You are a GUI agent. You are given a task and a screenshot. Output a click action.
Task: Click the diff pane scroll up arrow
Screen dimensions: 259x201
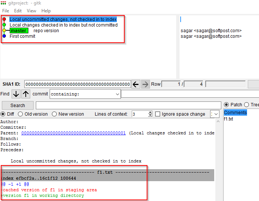click(218, 122)
